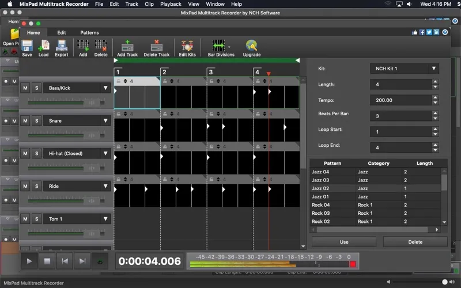Open Edit Kits drum icon
461x288 pixels.
click(x=187, y=48)
